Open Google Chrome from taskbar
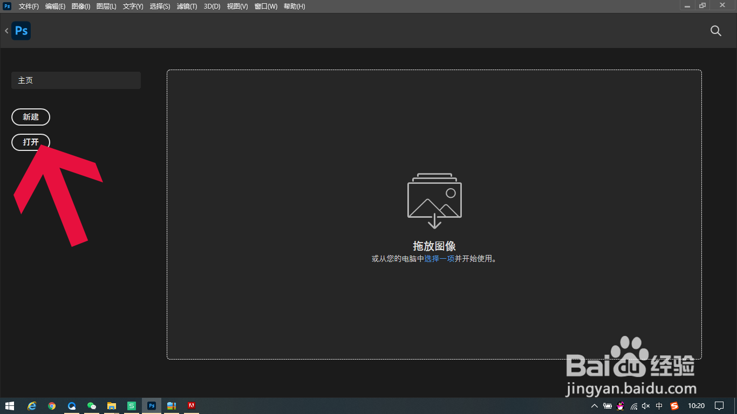This screenshot has height=414, width=737. pos(52,406)
